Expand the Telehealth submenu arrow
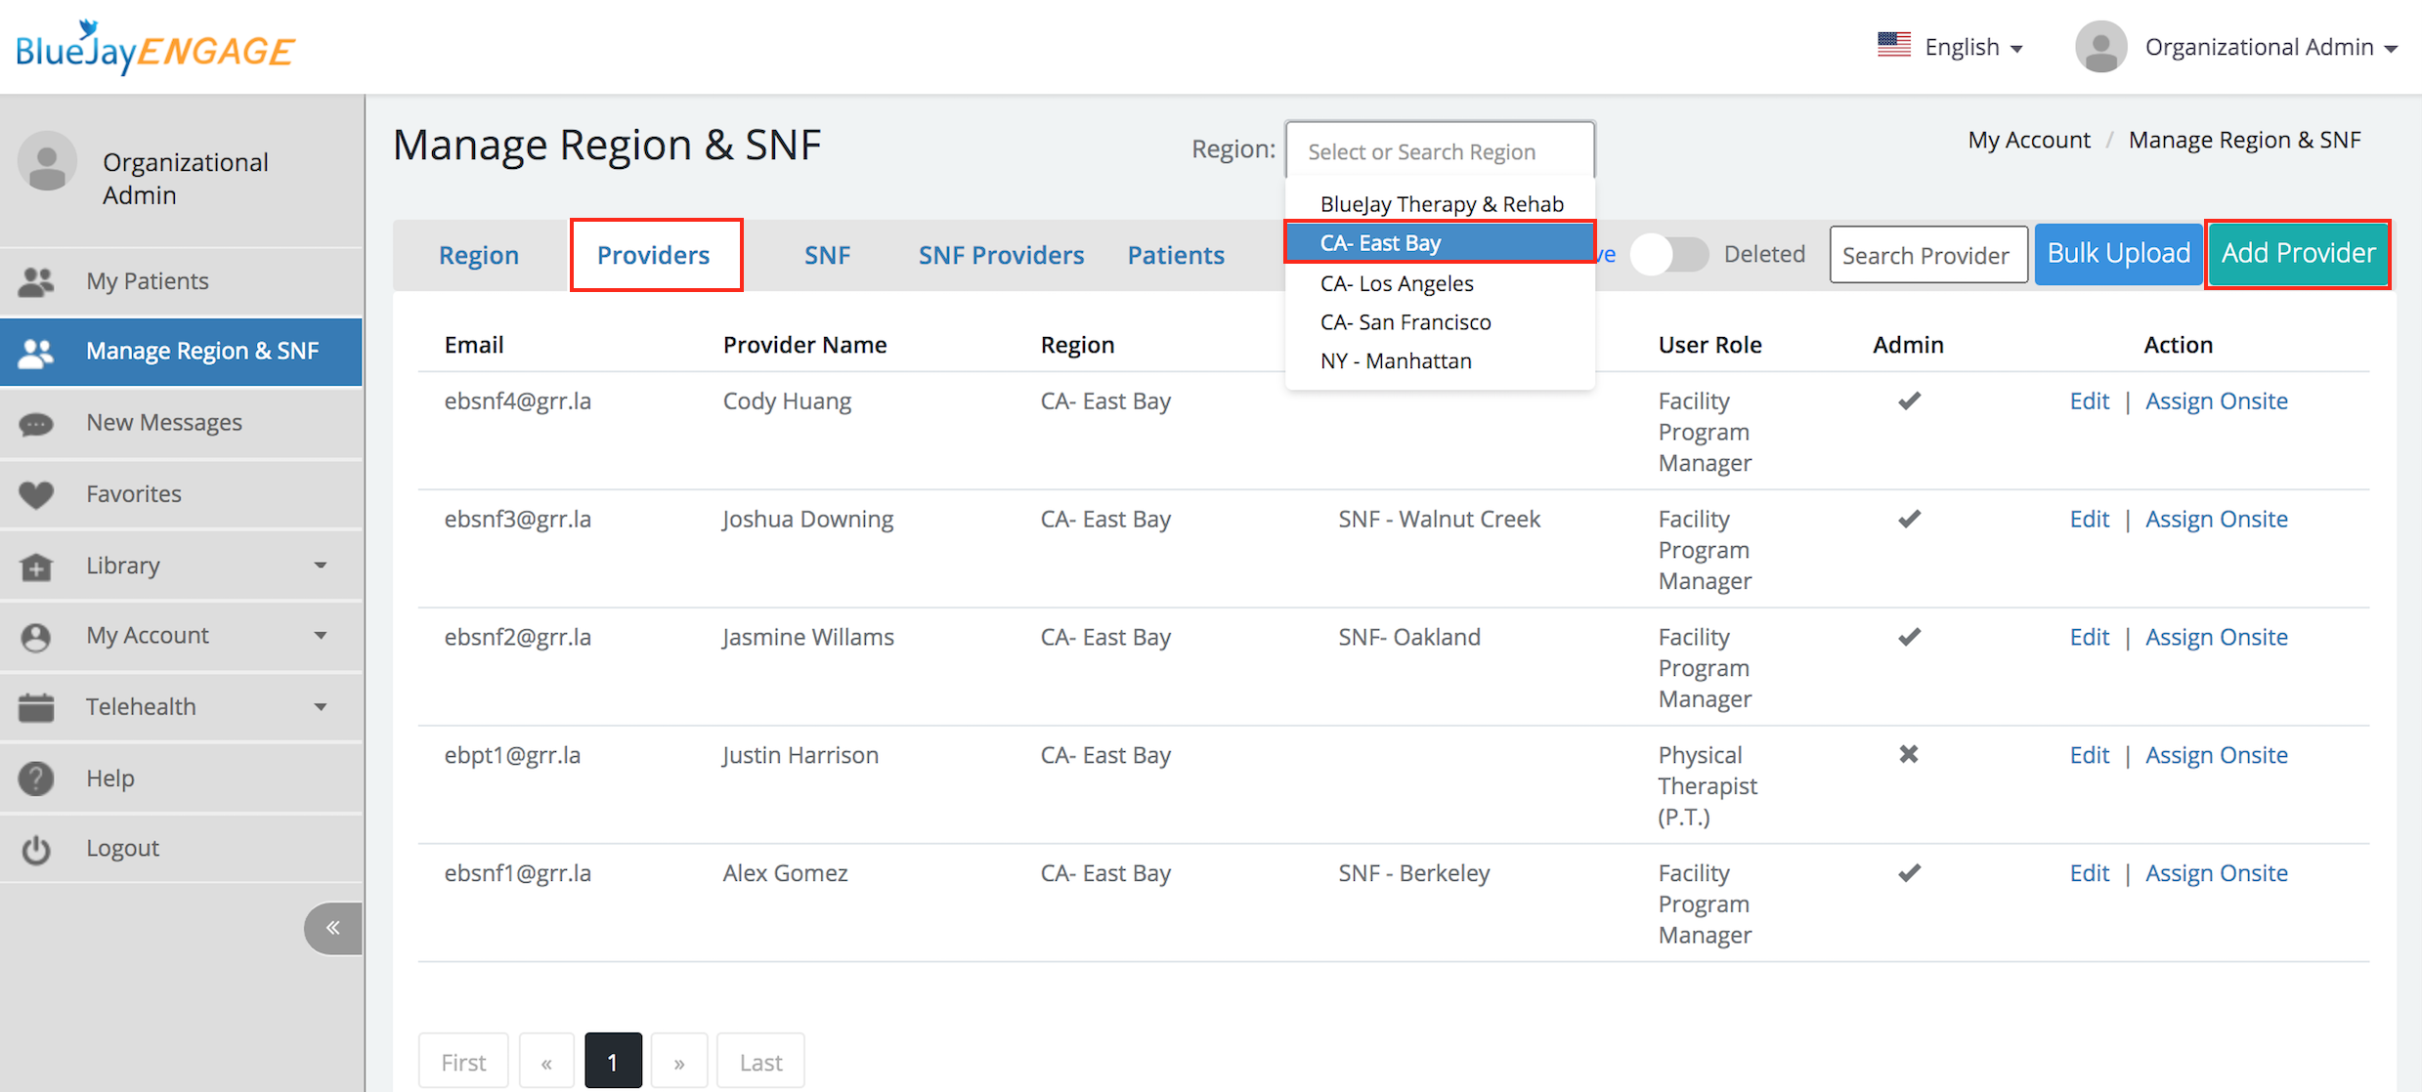 321,707
